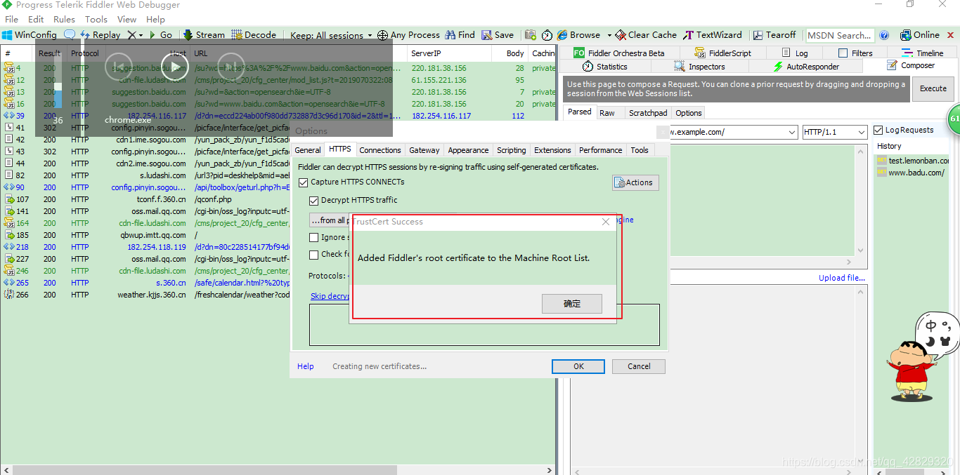This screenshot has width=960, height=475.
Task: Tick the checkbox on the Filters tab
Action: tap(843, 53)
